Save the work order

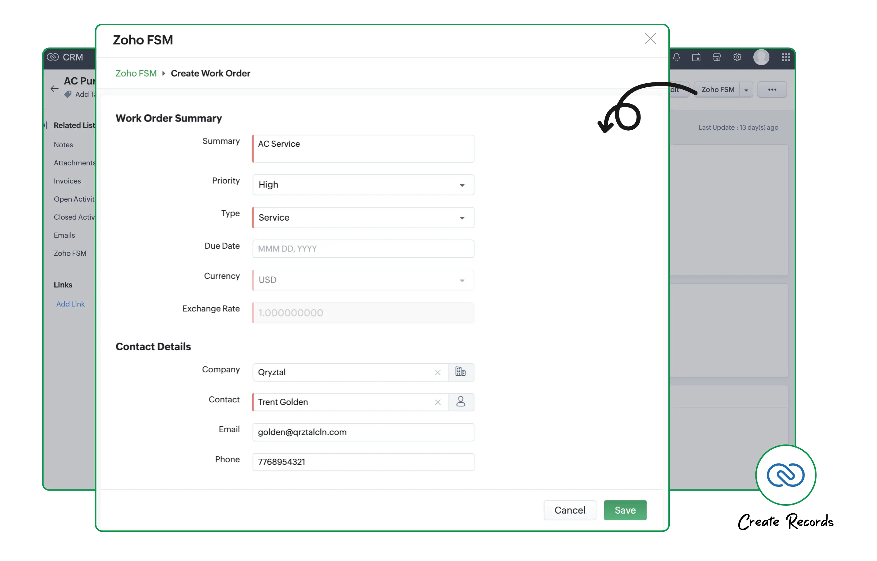coord(625,510)
